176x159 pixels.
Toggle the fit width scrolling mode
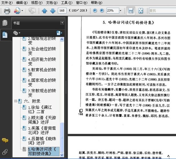coord(131,11)
